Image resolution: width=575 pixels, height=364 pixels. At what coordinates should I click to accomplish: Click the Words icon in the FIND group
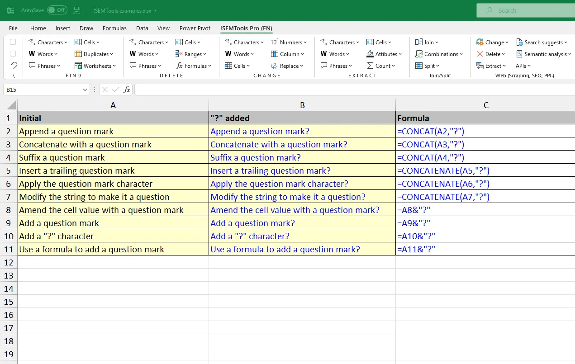[32, 54]
